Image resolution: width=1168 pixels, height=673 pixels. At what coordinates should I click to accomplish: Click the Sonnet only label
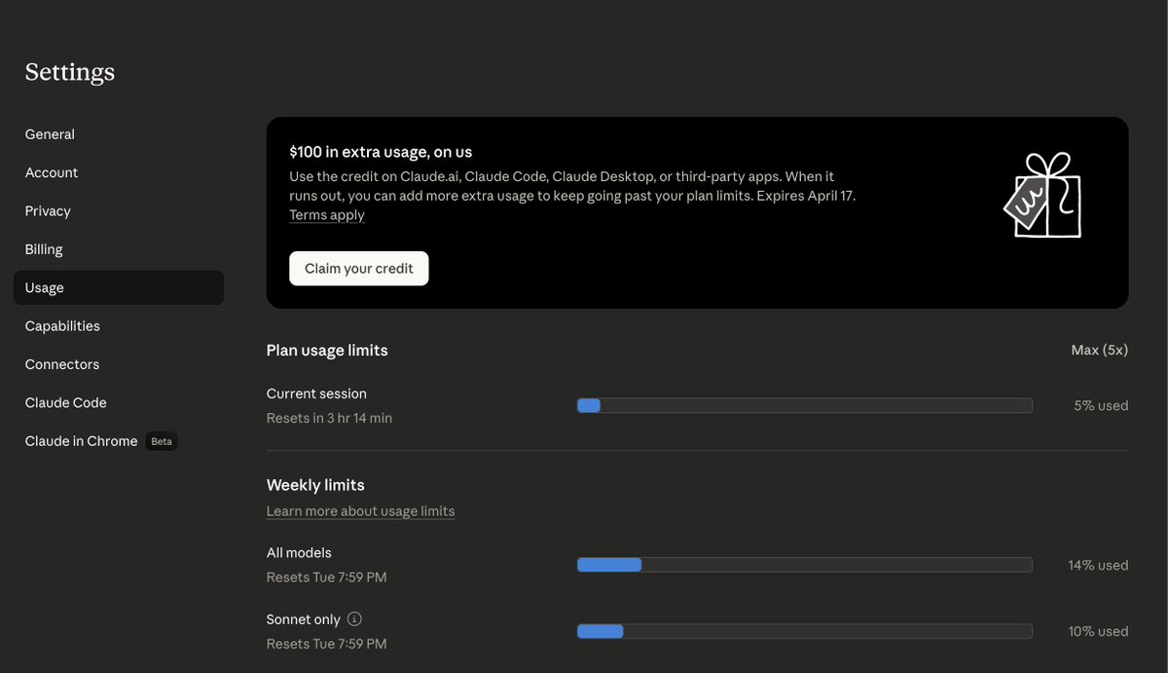point(304,619)
